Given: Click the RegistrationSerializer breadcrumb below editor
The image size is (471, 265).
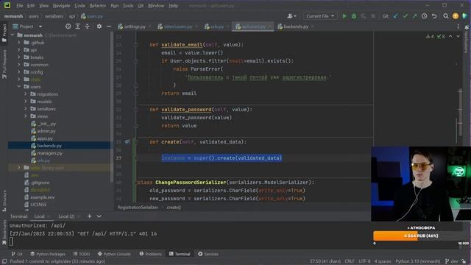Looking at the screenshot, I should pos(138,208).
